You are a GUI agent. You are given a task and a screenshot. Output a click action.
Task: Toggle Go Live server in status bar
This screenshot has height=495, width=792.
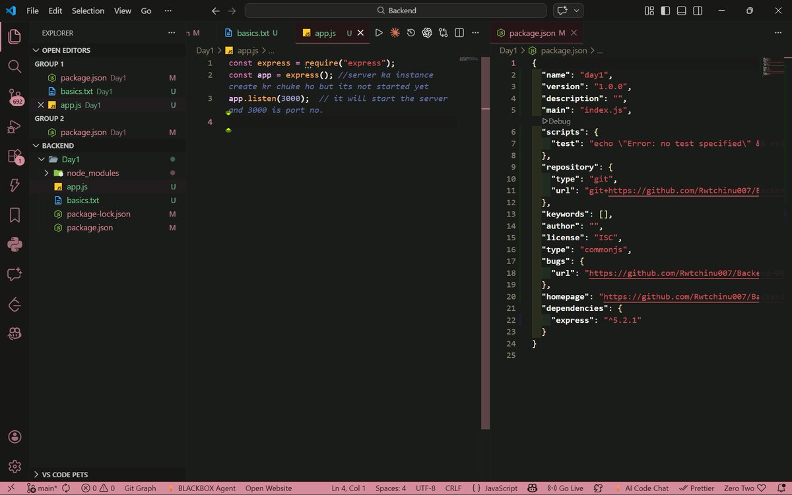(566, 488)
